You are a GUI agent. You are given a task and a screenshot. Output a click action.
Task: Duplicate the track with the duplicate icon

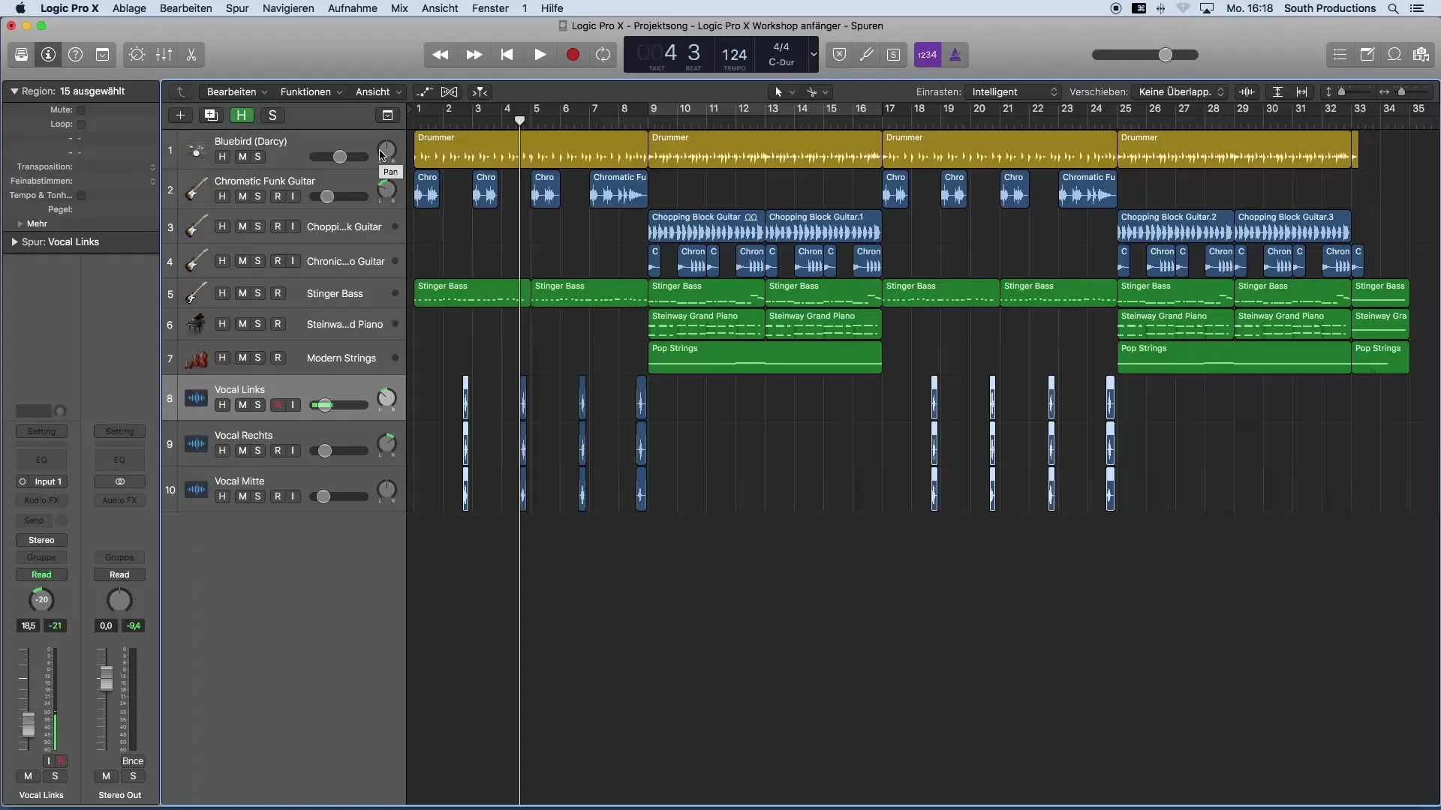[x=211, y=115]
